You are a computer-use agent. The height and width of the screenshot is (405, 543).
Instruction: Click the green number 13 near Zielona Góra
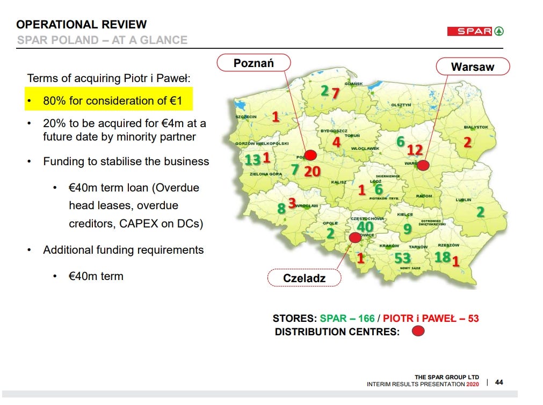point(252,160)
